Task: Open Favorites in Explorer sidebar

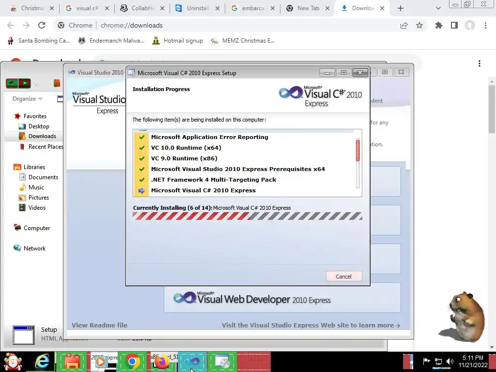Action: click(x=35, y=116)
